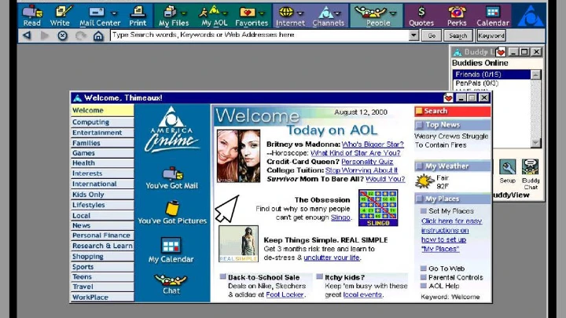The image size is (566, 318).
Task: Open the Computing channel
Action: [x=102, y=122]
